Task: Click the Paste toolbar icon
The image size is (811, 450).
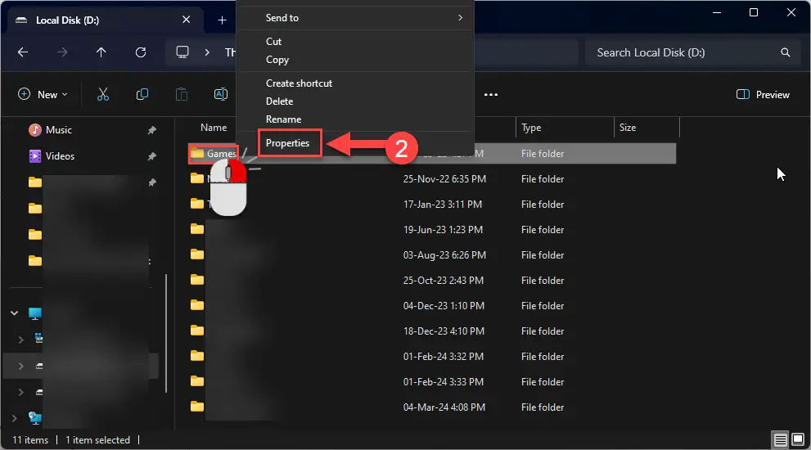Action: click(182, 94)
